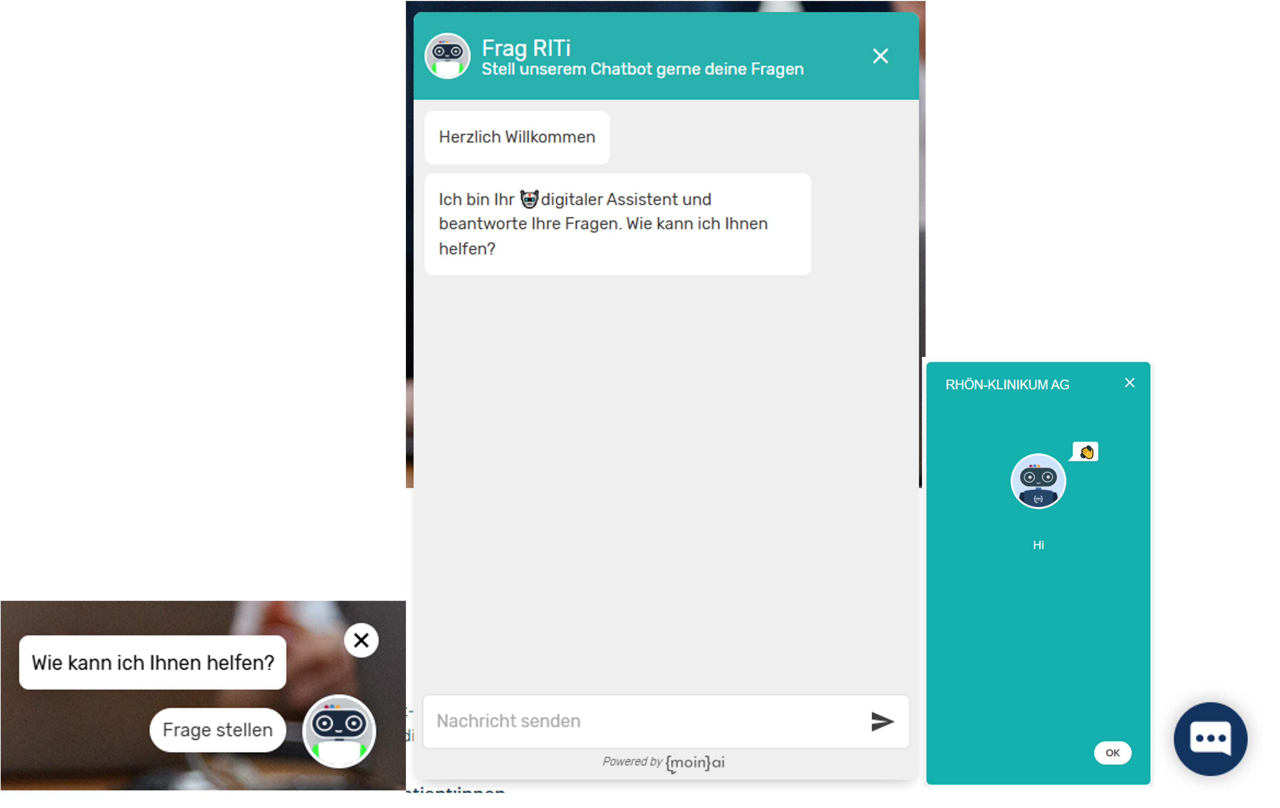The image size is (1280, 808).
Task: Click the RITi robot avatar in chat header
Action: 447,56
